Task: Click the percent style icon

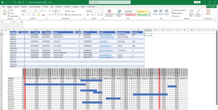Action: pyautogui.click(x=92, y=15)
